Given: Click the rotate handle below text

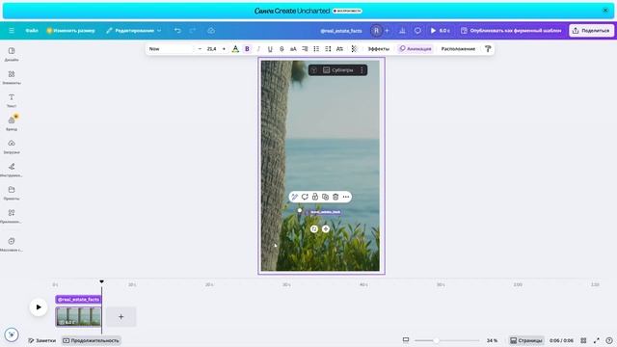Looking at the screenshot, I should tap(314, 228).
